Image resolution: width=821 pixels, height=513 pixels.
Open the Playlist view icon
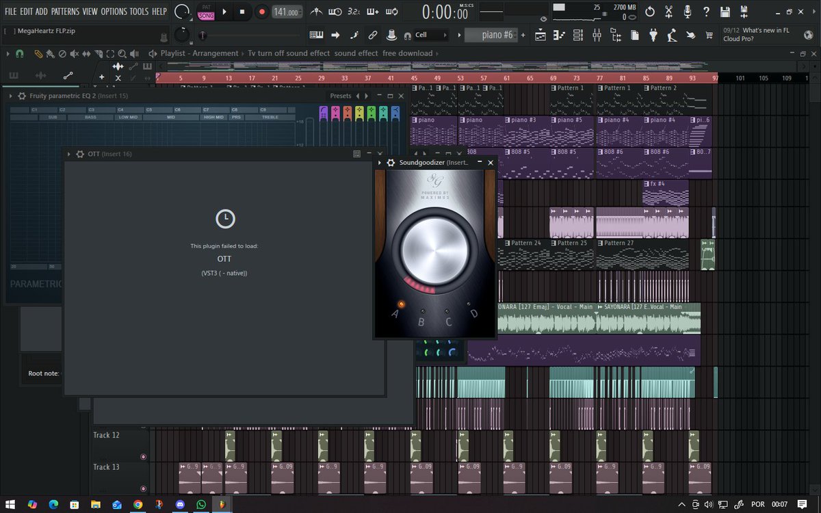pos(540,35)
